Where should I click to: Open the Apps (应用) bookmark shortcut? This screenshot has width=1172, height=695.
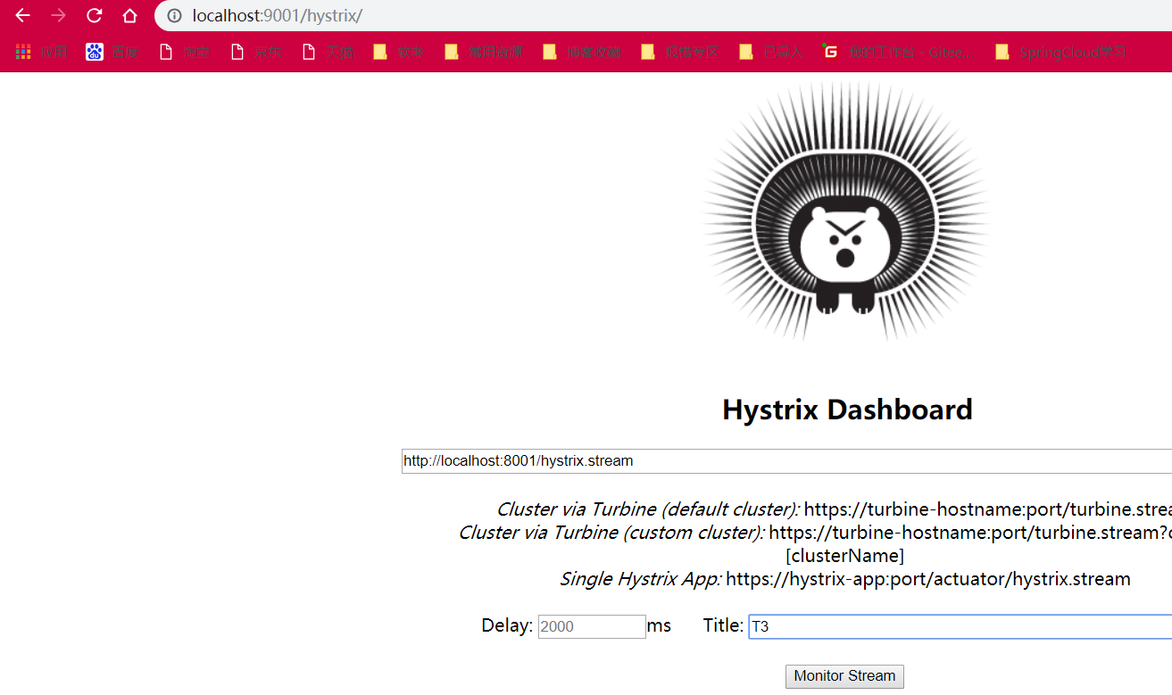(42, 53)
